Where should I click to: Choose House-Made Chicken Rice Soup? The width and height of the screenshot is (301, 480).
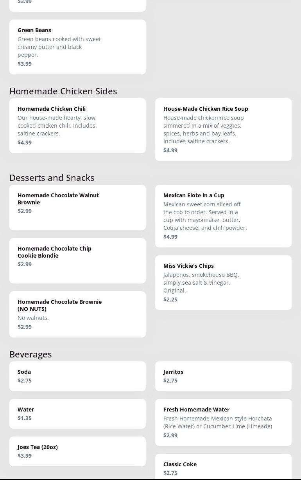point(223,129)
